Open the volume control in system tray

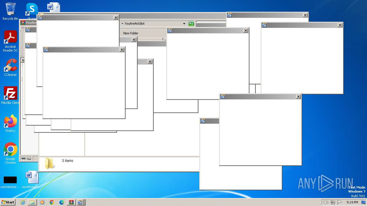click(326, 202)
